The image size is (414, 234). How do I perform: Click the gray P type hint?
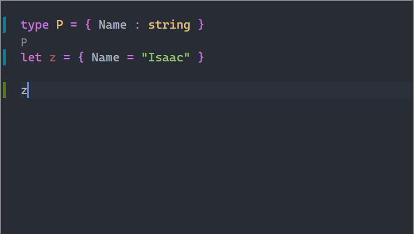coord(24,42)
